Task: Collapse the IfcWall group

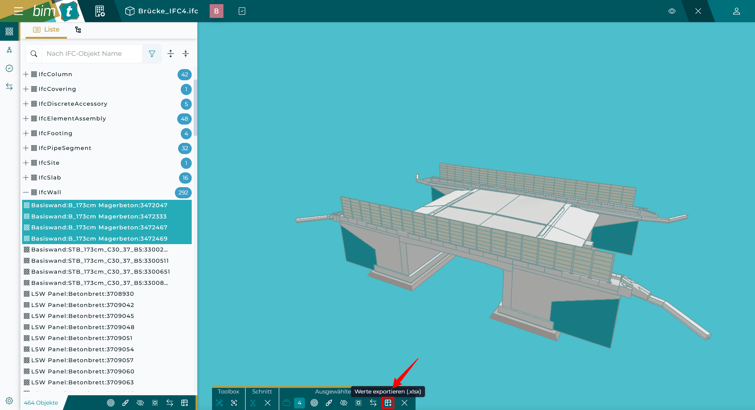Action: (26, 192)
